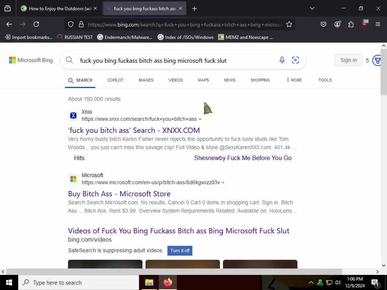Screen dimensions: 387x290
Task: Open the TOOLS filter menu
Action: (325, 80)
